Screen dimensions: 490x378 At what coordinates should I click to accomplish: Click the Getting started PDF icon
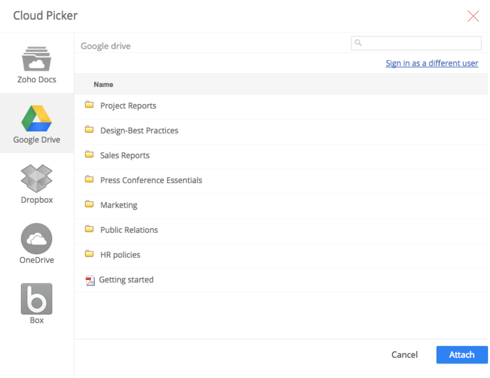tap(90, 280)
